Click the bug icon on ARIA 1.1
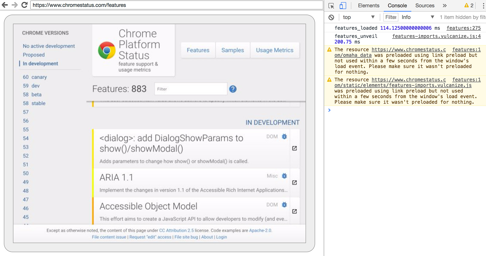The width and height of the screenshot is (486, 256). tap(284, 176)
